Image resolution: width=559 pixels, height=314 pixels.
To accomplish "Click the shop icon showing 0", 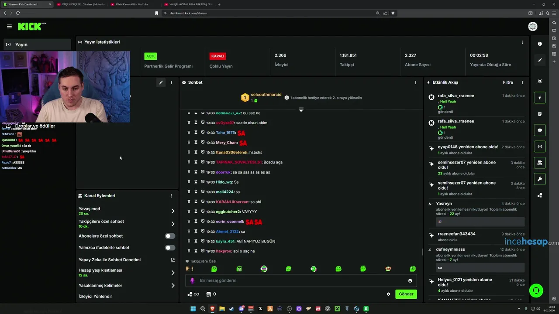I will click(x=211, y=294).
